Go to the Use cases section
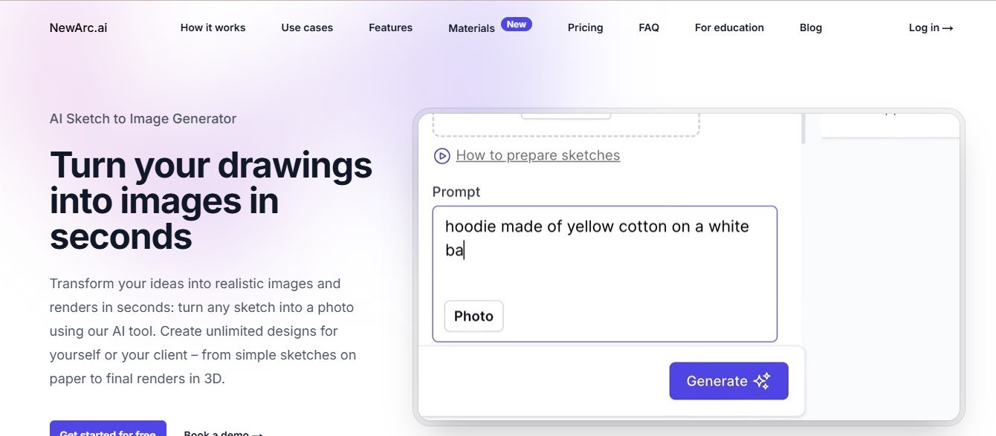The height and width of the screenshot is (436, 996). coord(307,27)
